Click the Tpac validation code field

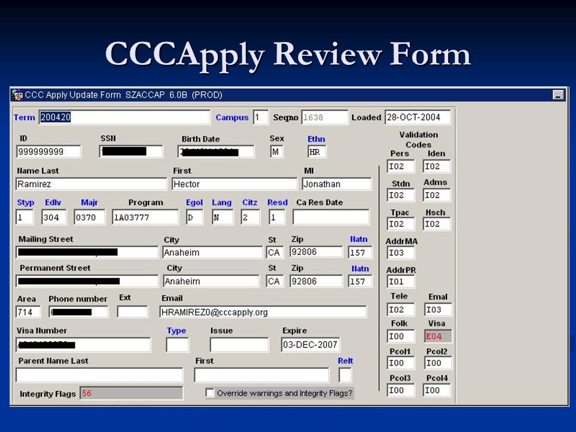click(401, 224)
